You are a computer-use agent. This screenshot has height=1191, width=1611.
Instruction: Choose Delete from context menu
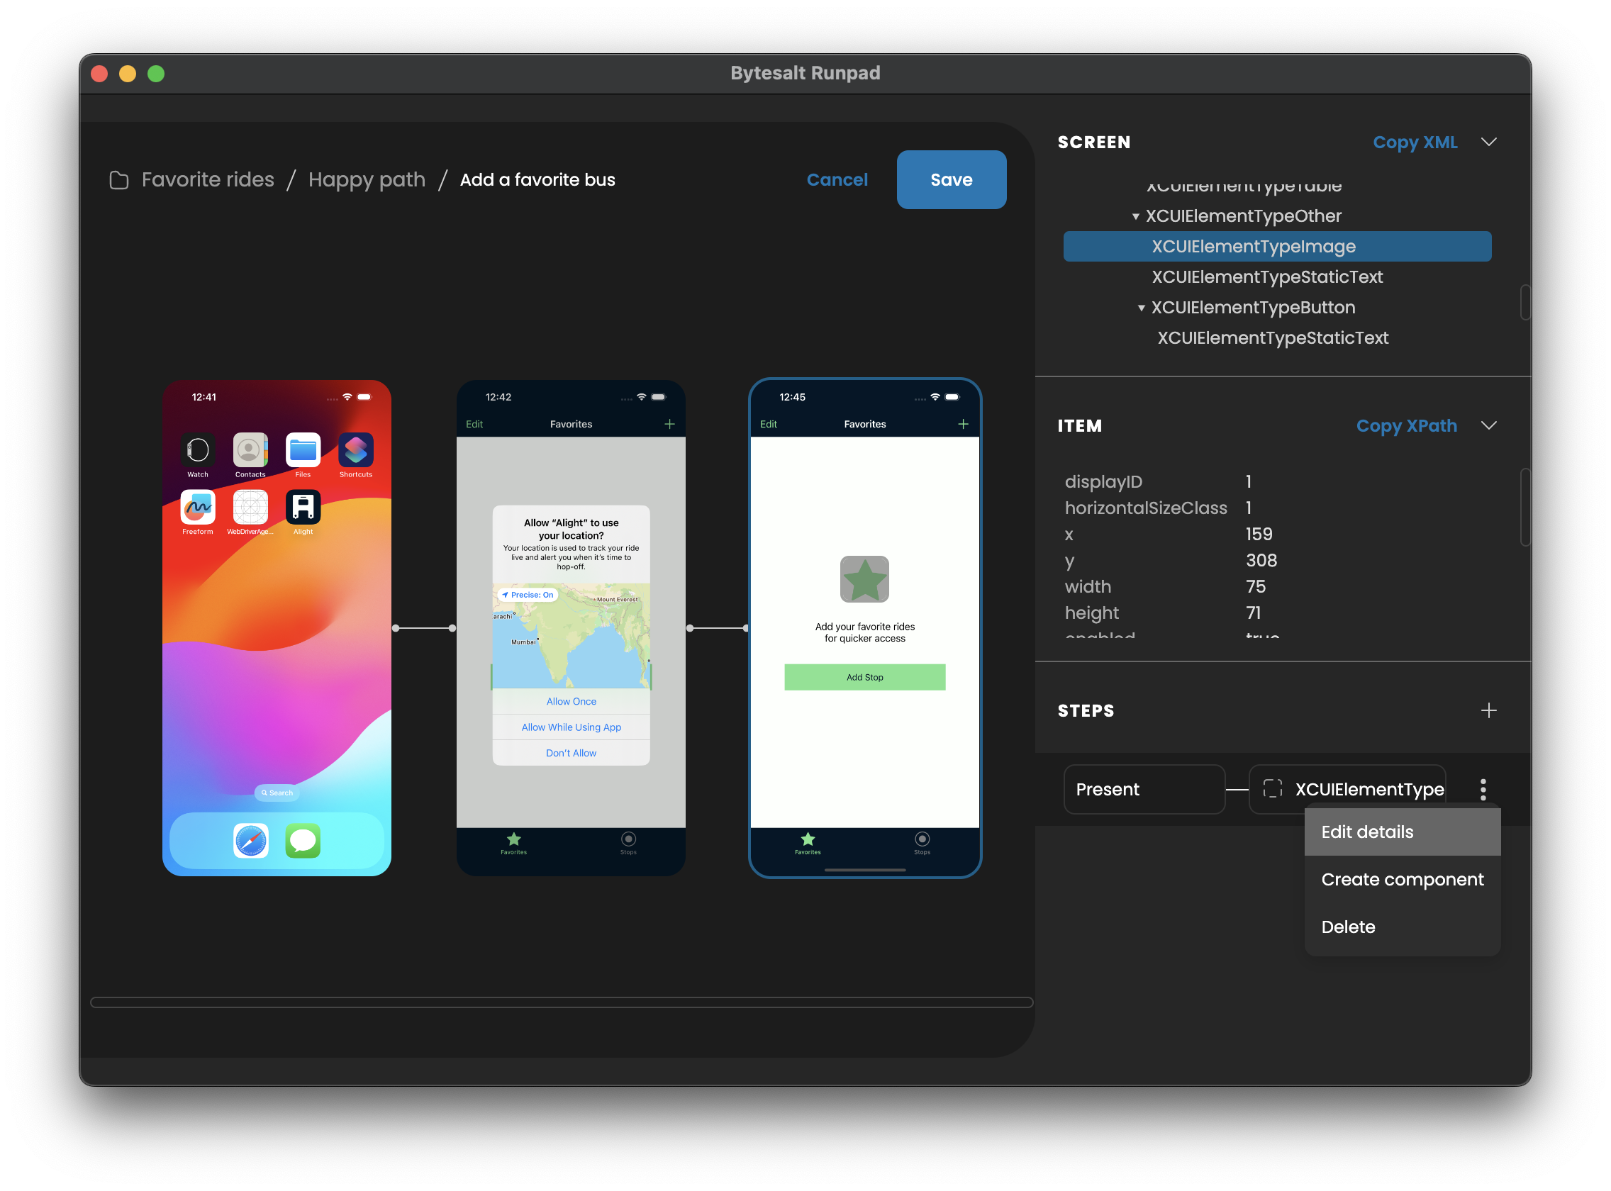(1402, 927)
